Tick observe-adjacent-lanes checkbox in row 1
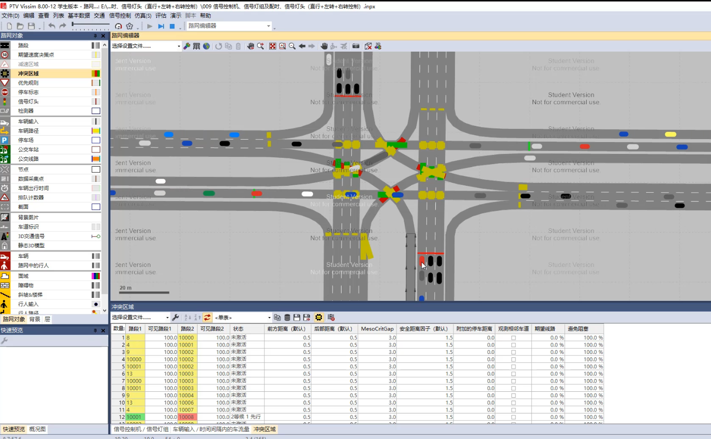The image size is (711, 439). pyautogui.click(x=513, y=338)
